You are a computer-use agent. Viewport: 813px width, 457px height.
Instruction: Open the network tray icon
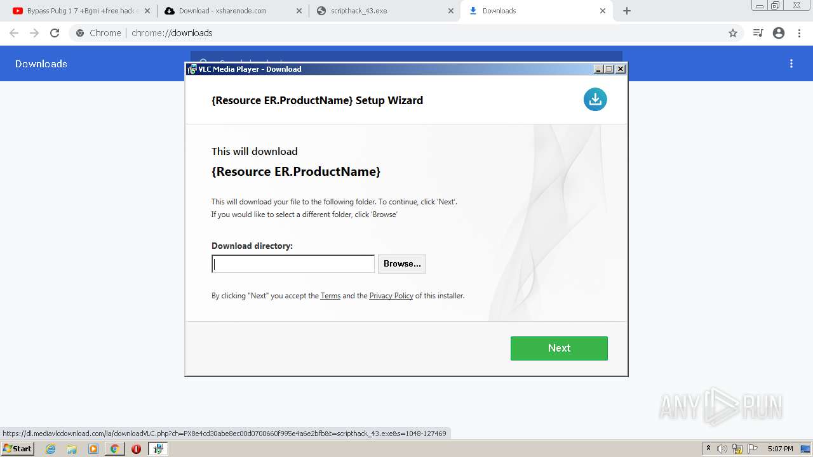(737, 449)
